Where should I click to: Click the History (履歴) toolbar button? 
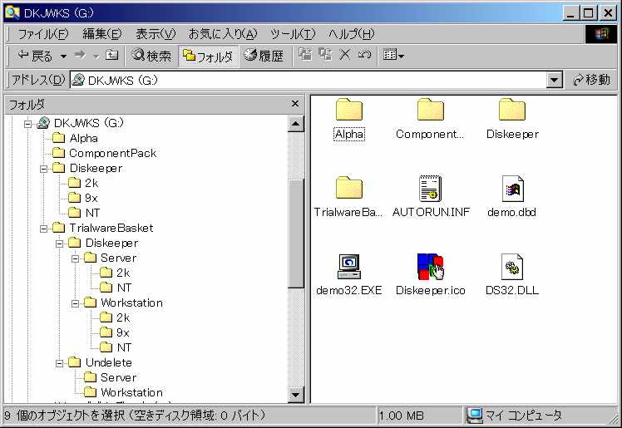point(264,56)
